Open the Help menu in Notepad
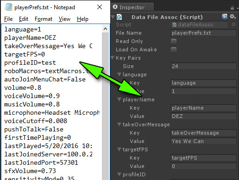This screenshot has height=180, width=239. coord(82,19)
